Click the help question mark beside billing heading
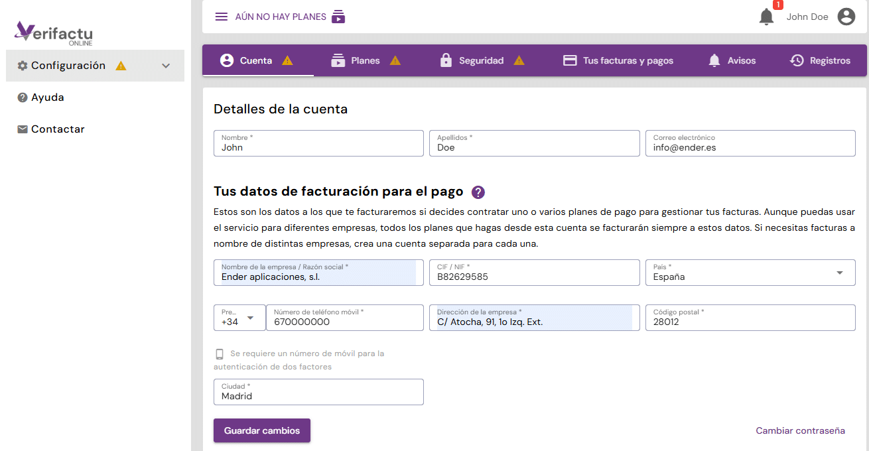Screen dimensions: 869x451 point(478,192)
